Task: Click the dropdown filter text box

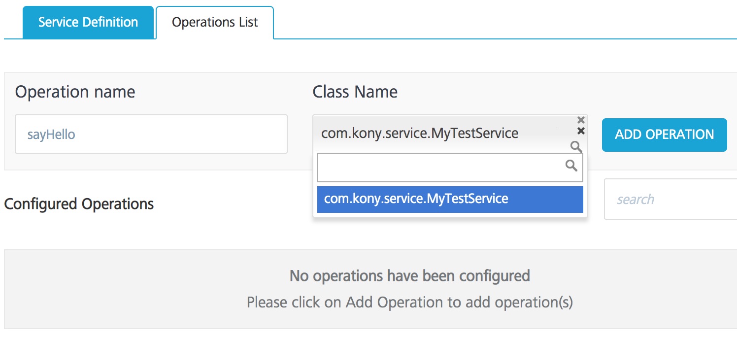Action: click(443, 167)
